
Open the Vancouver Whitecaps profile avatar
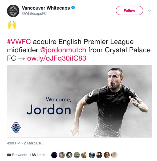tap(13, 11)
